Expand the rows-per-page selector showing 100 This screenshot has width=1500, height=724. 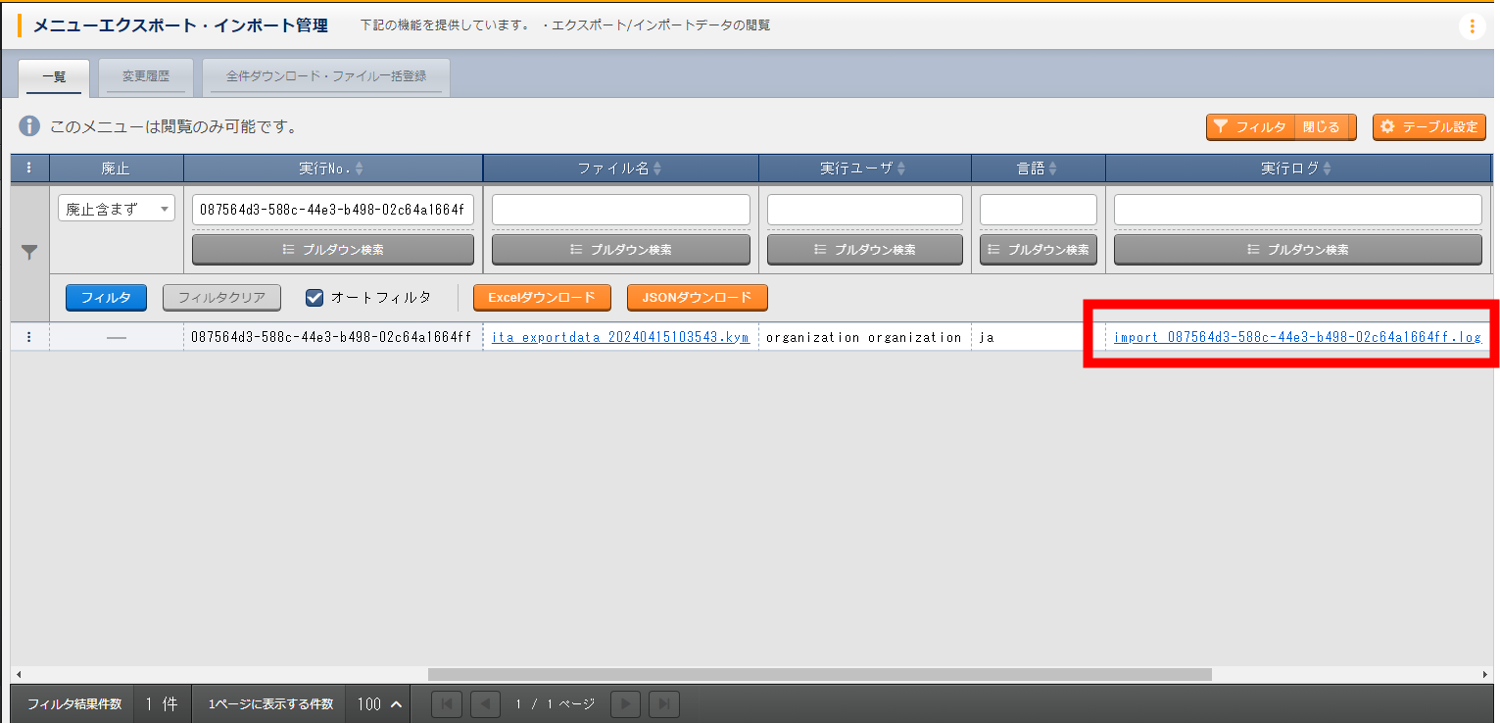(380, 704)
